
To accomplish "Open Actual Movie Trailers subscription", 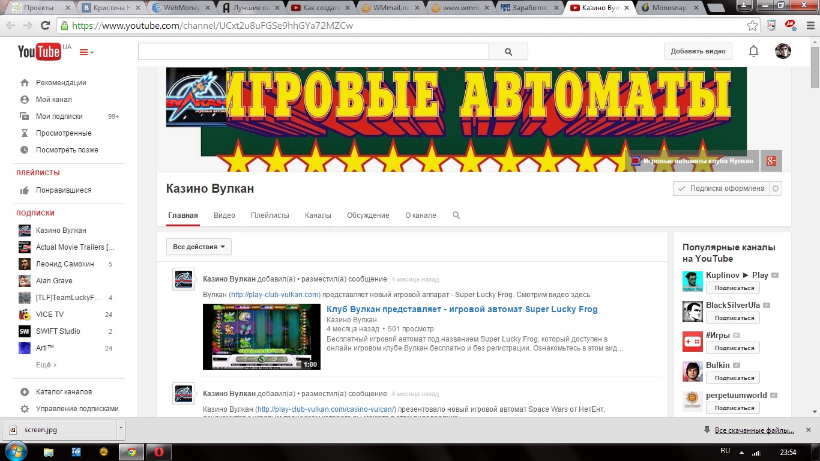I will 75,247.
